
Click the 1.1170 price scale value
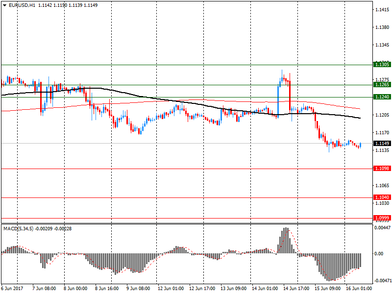(x=382, y=133)
